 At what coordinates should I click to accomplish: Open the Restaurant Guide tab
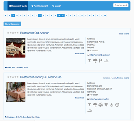[x=18, y=6]
